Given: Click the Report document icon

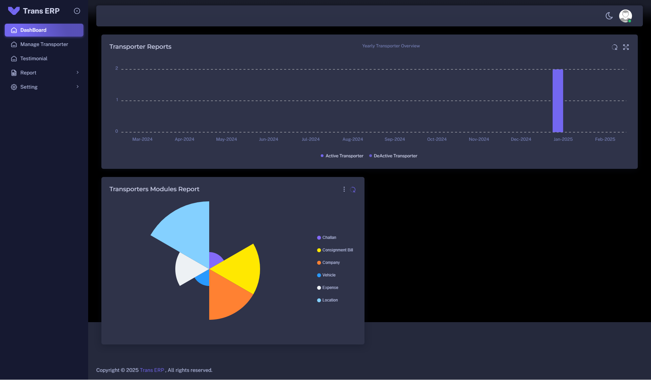Looking at the screenshot, I should (x=14, y=73).
